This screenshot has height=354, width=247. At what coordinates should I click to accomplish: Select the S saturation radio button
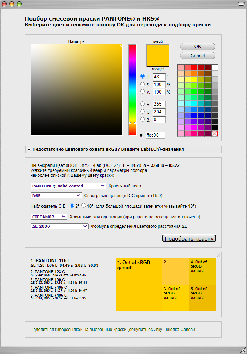[x=143, y=84]
